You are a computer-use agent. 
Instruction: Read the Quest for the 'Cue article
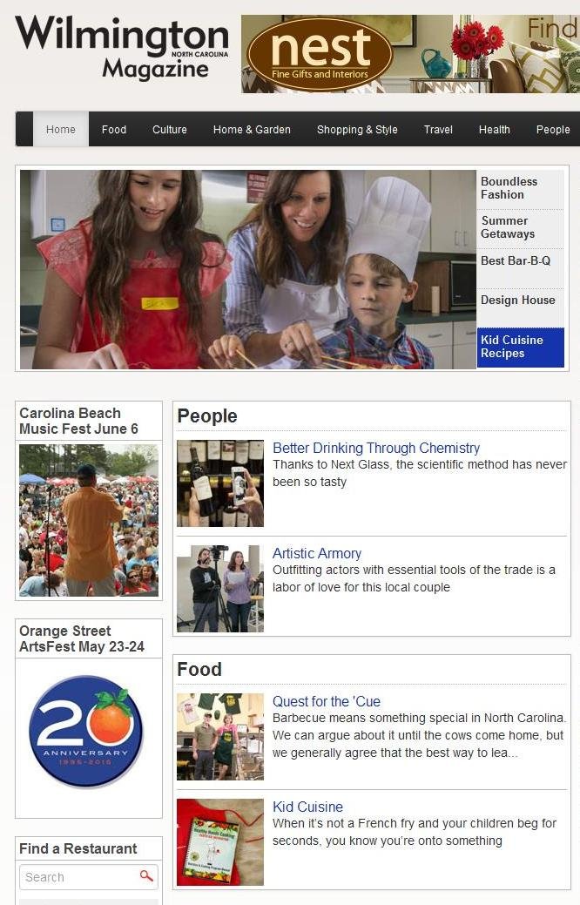pyautogui.click(x=326, y=701)
